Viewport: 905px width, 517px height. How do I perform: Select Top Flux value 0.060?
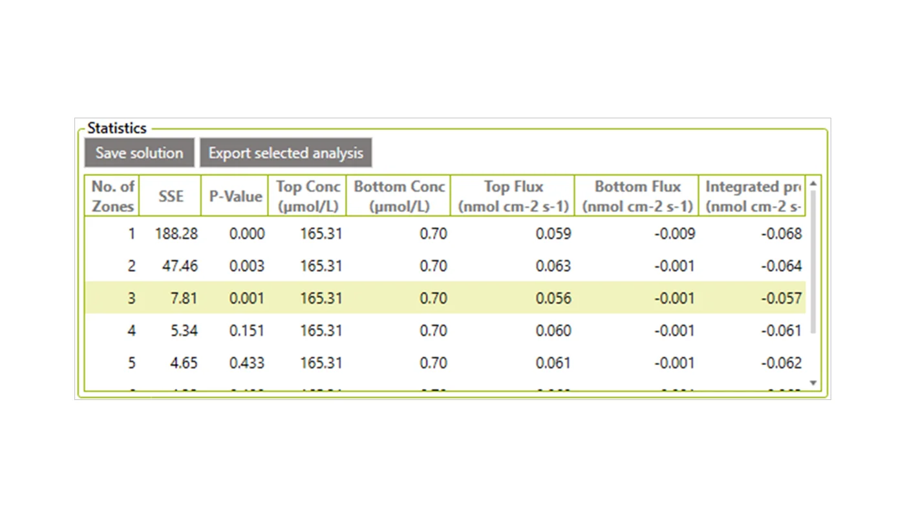[553, 331]
